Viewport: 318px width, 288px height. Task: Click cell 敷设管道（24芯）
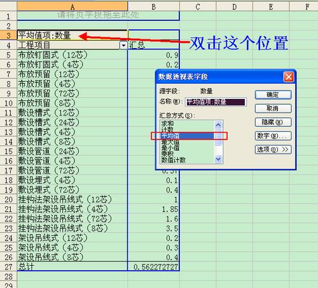coord(73,152)
